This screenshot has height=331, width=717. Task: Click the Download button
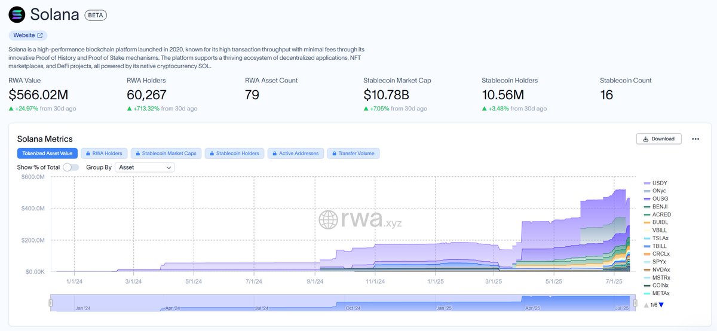[658, 139]
